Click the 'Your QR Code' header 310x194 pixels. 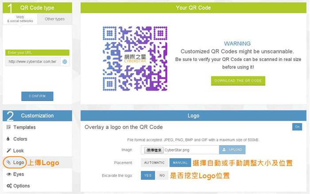tap(194, 8)
